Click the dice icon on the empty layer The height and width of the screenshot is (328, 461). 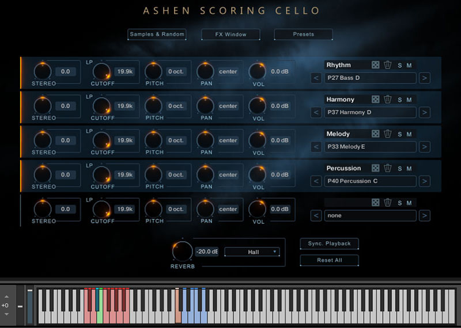point(376,203)
